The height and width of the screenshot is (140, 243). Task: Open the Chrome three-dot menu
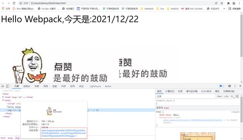click(240, 3)
